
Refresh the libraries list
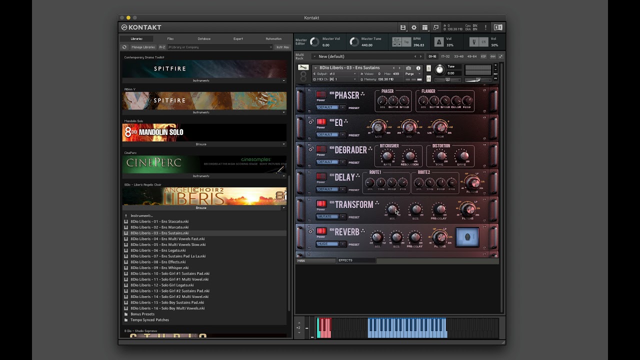tap(124, 47)
